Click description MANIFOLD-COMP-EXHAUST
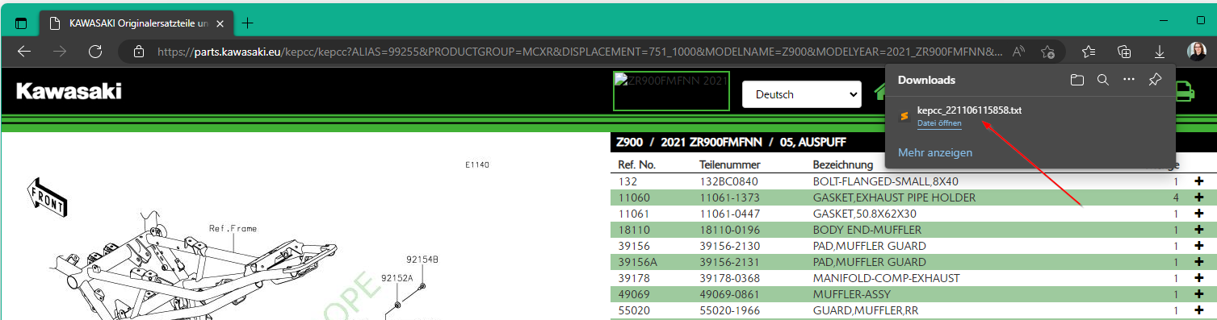The width and height of the screenshot is (1217, 320). point(887,278)
